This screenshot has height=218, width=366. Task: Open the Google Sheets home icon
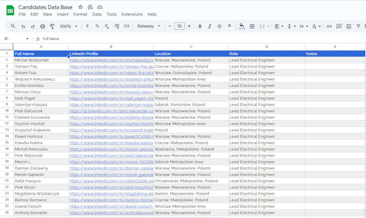click(10, 11)
